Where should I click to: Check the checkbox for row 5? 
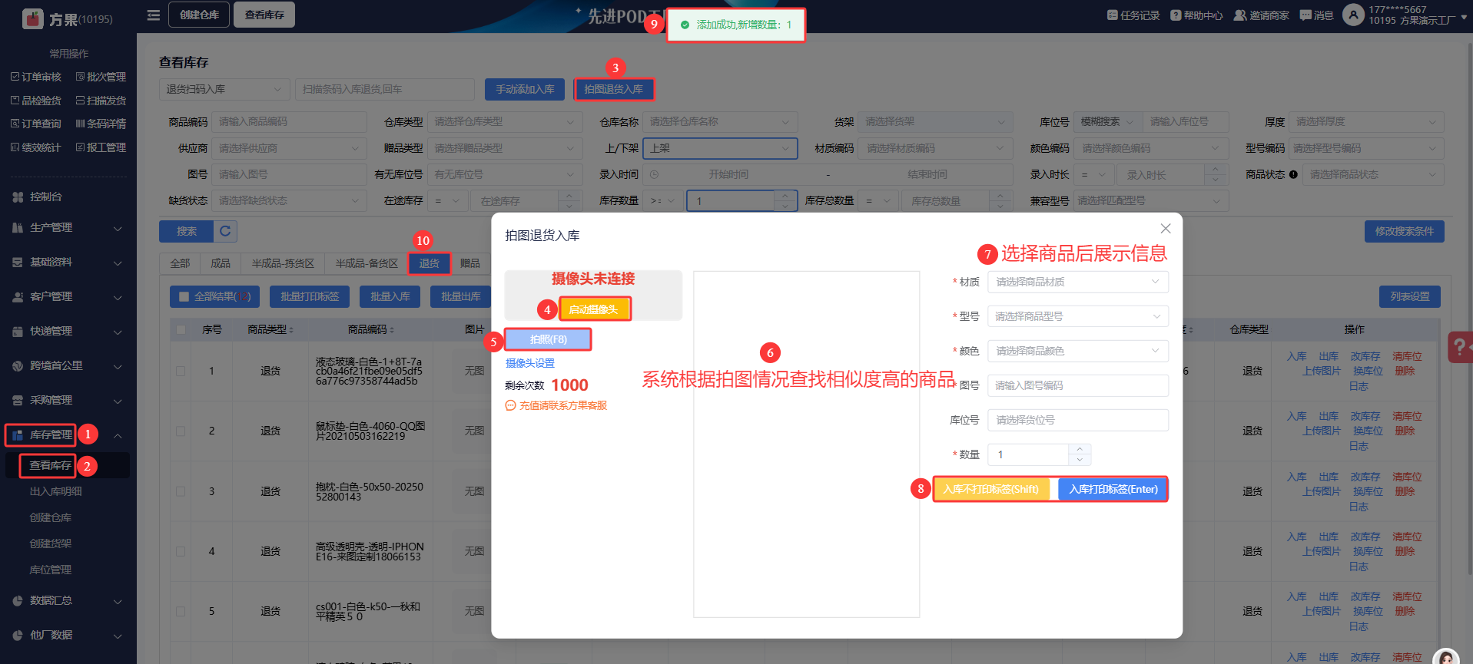(x=181, y=611)
